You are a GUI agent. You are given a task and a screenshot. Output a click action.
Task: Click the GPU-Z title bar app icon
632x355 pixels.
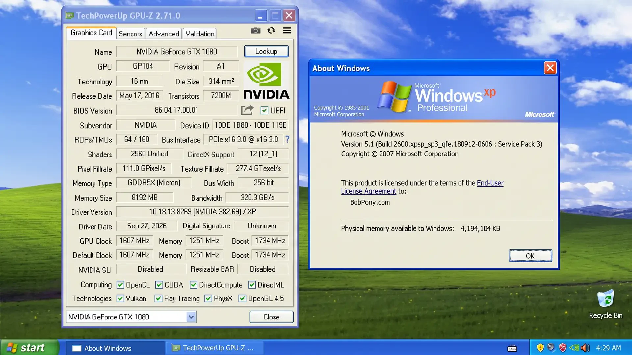[x=69, y=15]
